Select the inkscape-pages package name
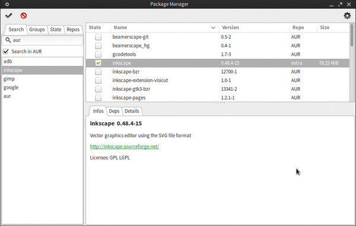The height and width of the screenshot is (226, 356). (x=129, y=98)
